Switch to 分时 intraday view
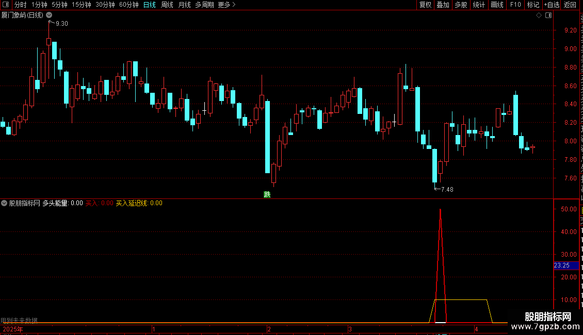This screenshot has width=583, height=335. [21, 5]
